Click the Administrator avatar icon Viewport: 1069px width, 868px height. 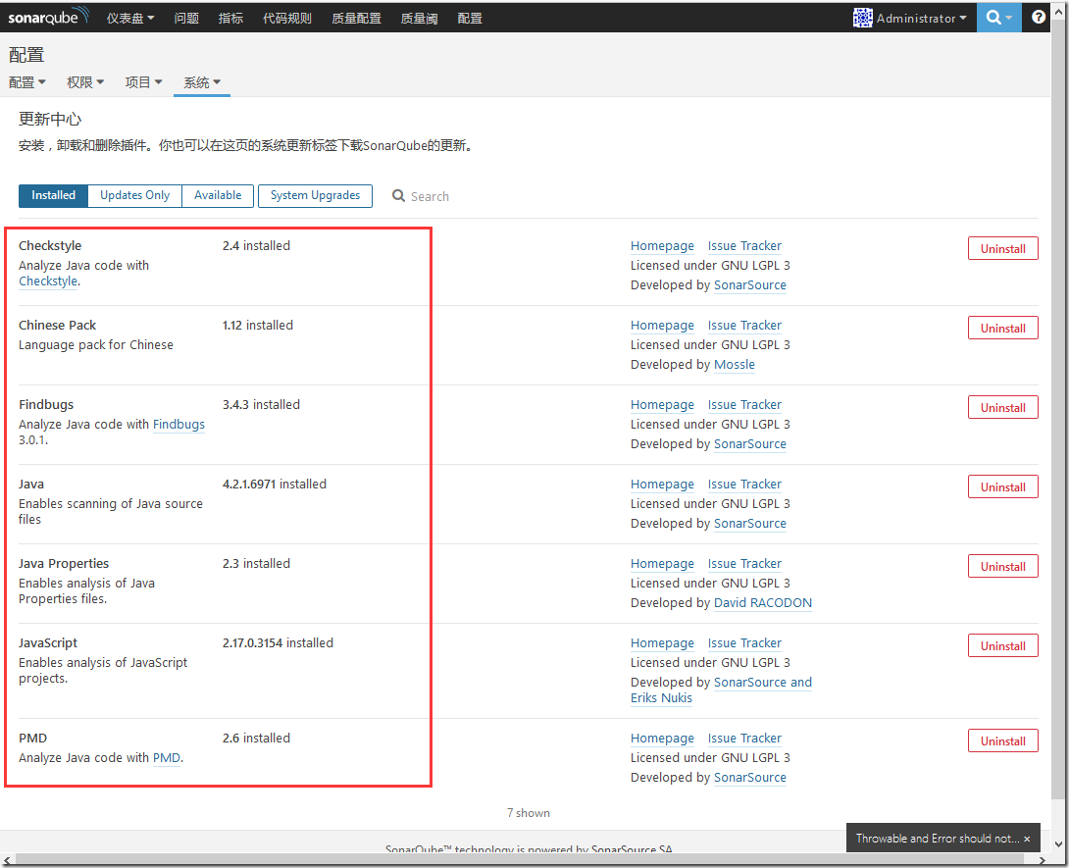coord(862,18)
